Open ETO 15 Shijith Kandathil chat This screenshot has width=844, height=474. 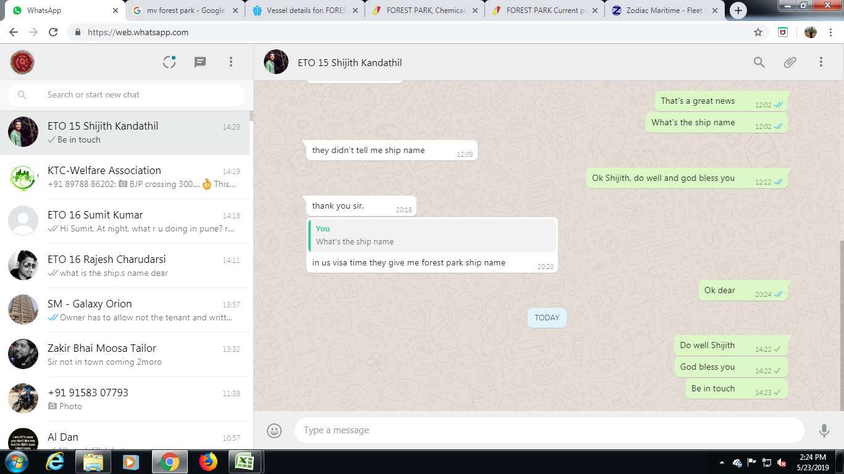pyautogui.click(x=126, y=132)
